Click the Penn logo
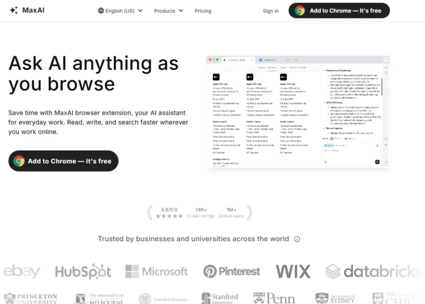Screen dimensions: 425x304 coord(274,298)
